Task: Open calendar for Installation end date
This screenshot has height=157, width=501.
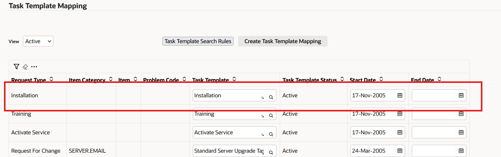Action: pos(461,95)
